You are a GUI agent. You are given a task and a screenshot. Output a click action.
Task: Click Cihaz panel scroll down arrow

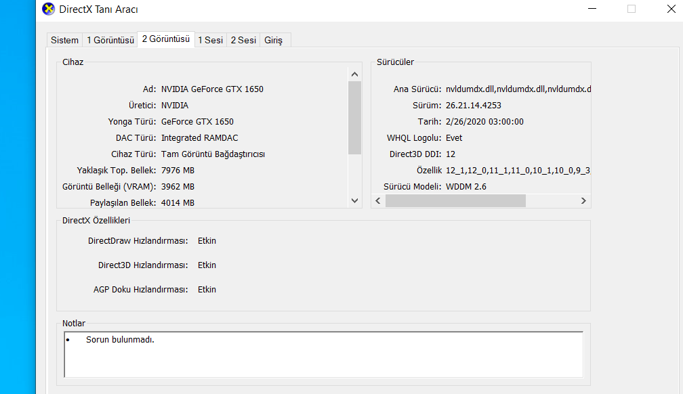pyautogui.click(x=354, y=200)
